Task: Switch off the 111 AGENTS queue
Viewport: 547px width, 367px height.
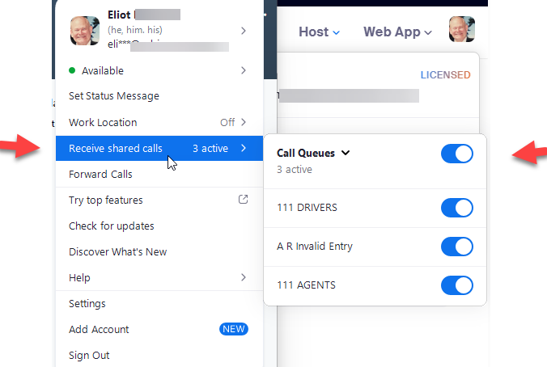Action: 457,285
